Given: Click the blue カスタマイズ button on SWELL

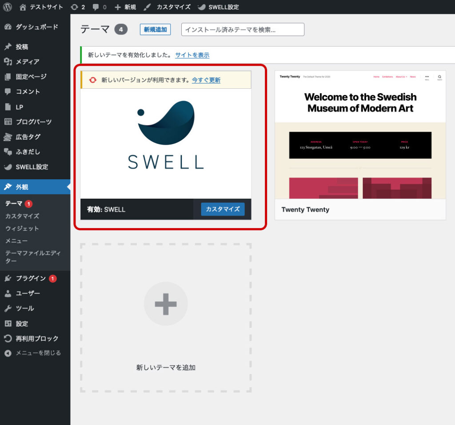Looking at the screenshot, I should coord(223,209).
